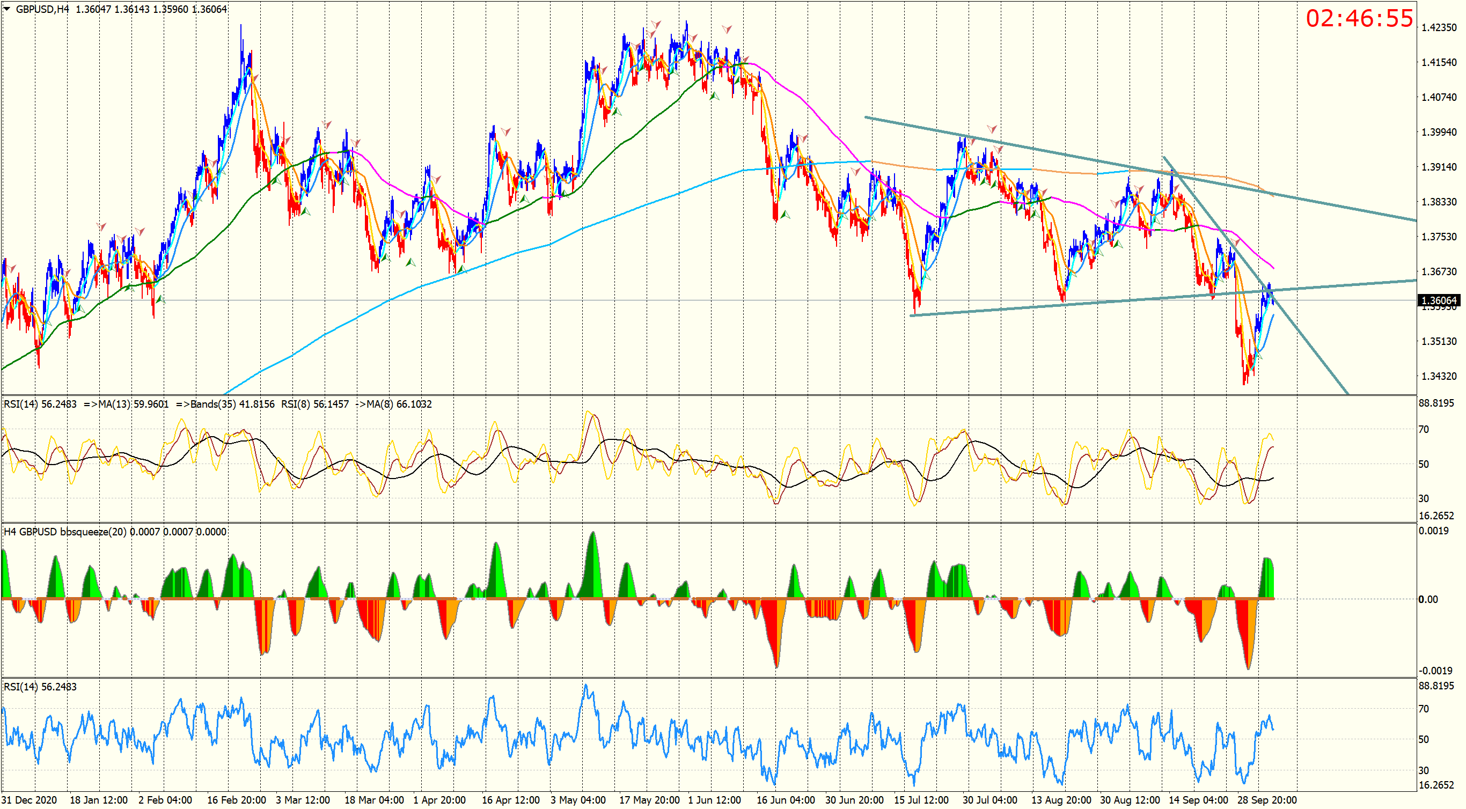Viewport: 1466px width, 809px height.
Task: Select the steep descending trendline's lower end
Action: coord(1344,390)
